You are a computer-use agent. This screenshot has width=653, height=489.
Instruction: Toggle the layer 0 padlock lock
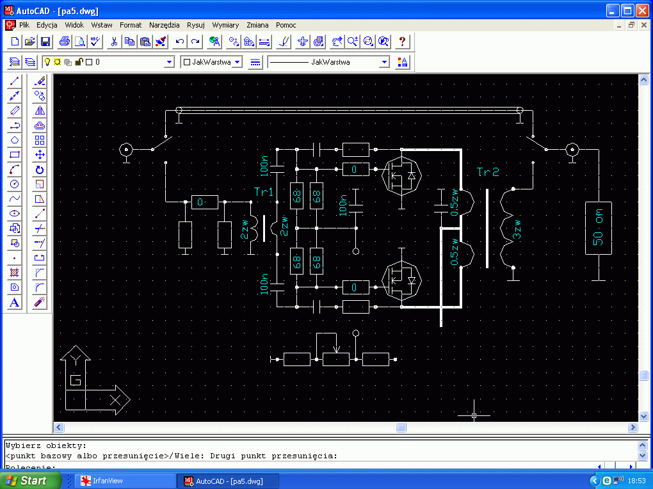(x=78, y=62)
